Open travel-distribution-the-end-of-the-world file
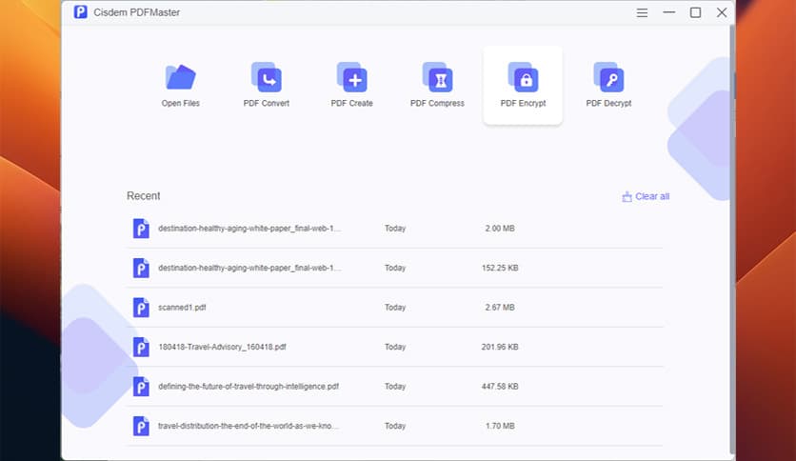This screenshot has width=796, height=461. click(x=248, y=426)
